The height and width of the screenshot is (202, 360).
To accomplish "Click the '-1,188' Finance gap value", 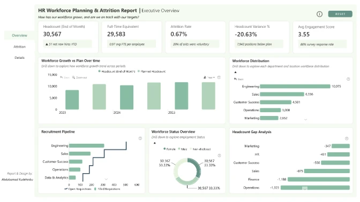I will (x=282, y=180).
